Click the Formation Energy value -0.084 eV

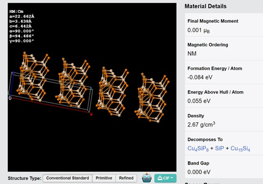(x=200, y=77)
